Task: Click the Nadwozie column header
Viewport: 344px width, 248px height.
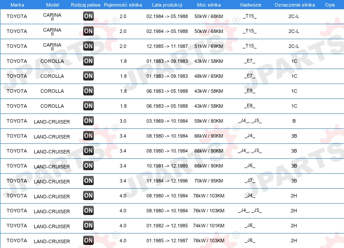Action: [x=251, y=5]
